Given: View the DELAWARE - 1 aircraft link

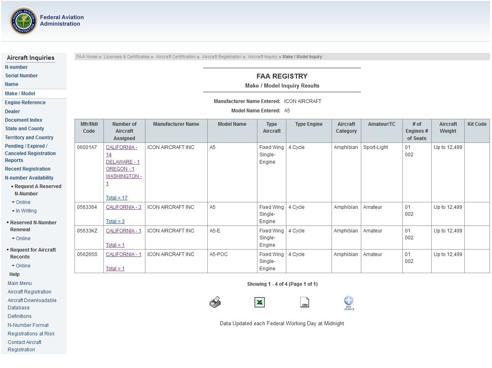Looking at the screenshot, I should 123,162.
